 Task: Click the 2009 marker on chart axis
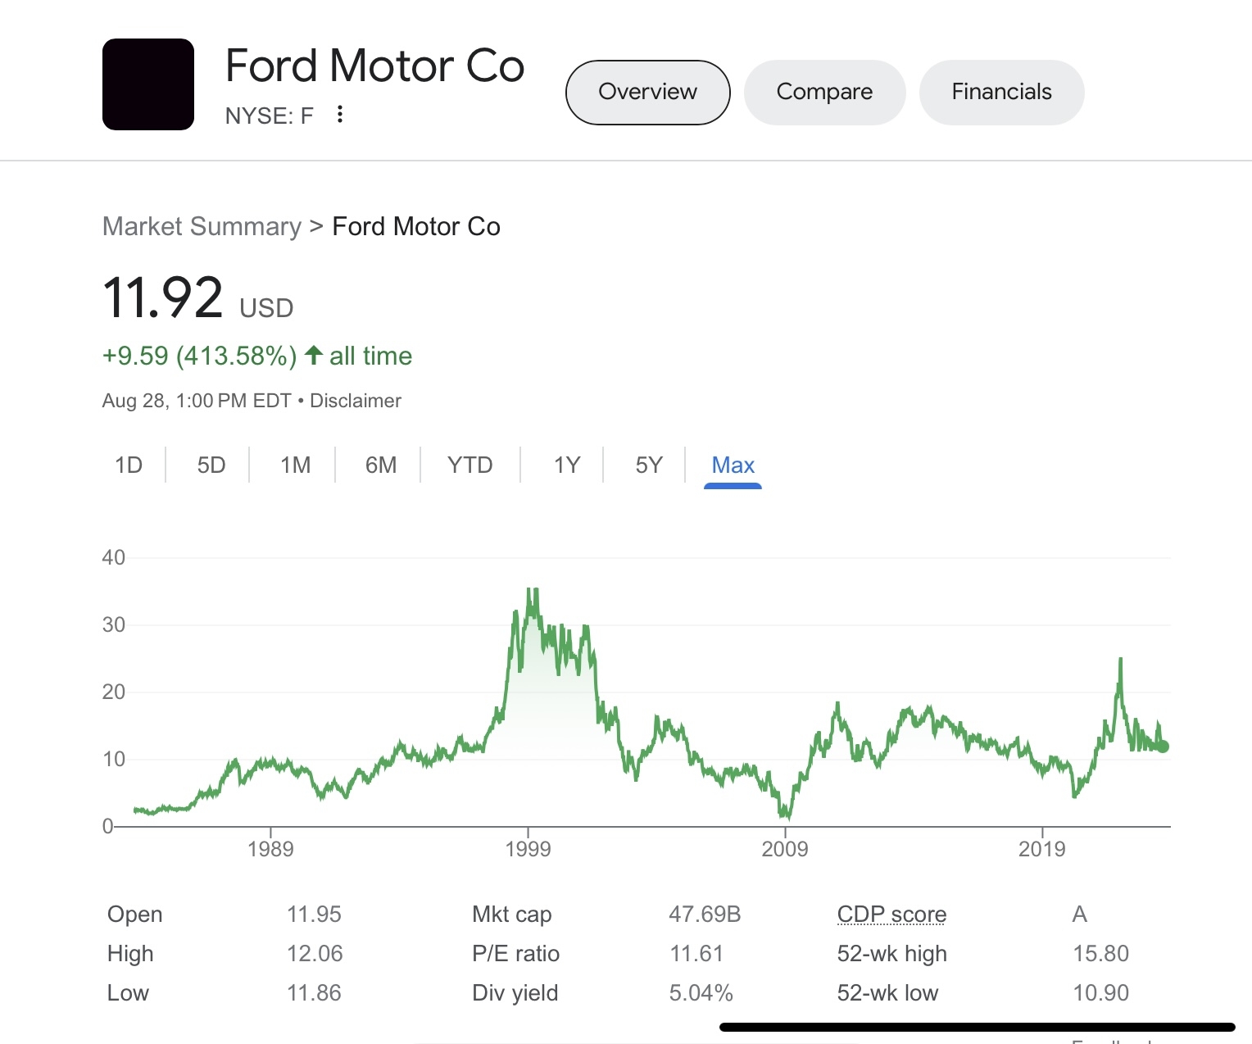pyautogui.click(x=785, y=848)
